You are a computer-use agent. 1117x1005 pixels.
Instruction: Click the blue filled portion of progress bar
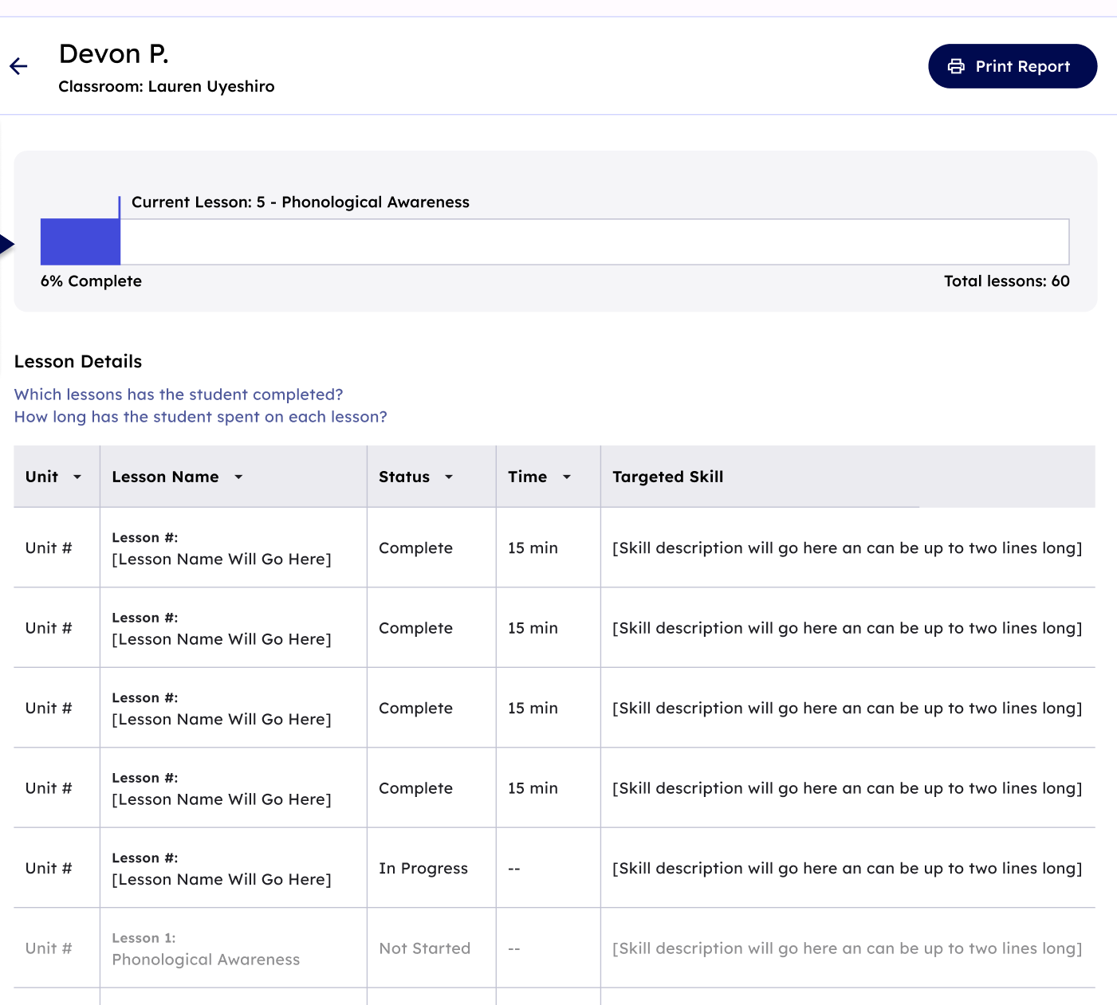click(80, 241)
